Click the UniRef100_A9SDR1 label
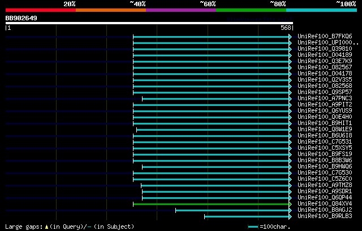 click(325, 192)
